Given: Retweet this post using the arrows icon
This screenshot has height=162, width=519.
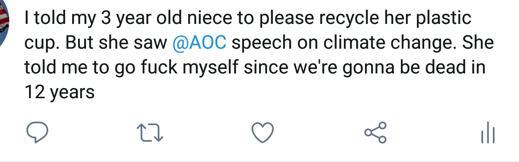Looking at the screenshot, I should tap(151, 133).
